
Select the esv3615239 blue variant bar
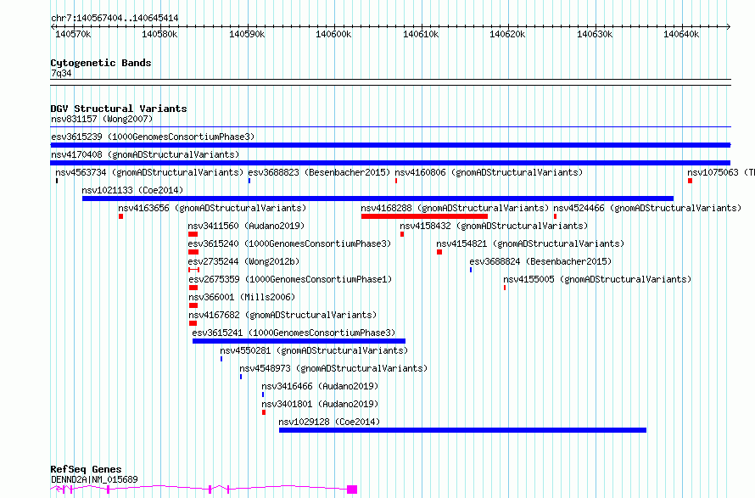(x=390, y=145)
